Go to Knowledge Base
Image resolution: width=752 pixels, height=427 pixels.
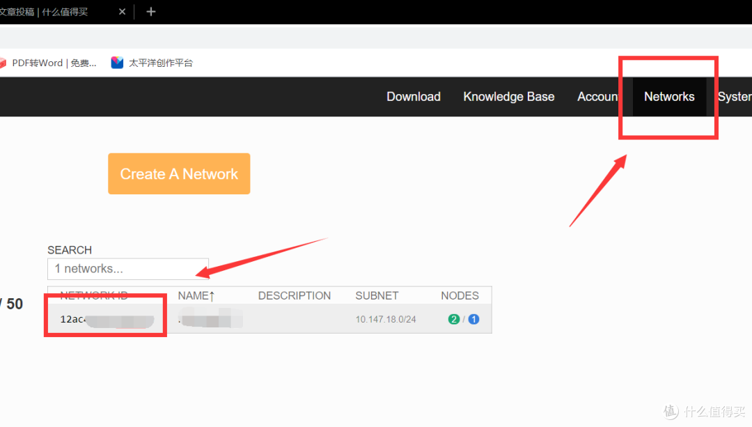509,97
